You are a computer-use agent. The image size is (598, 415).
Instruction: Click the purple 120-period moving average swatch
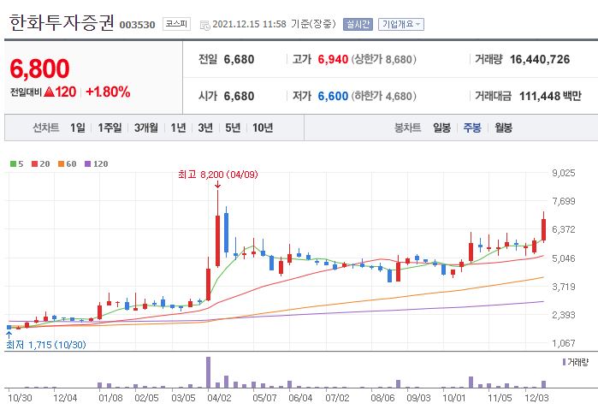88,164
